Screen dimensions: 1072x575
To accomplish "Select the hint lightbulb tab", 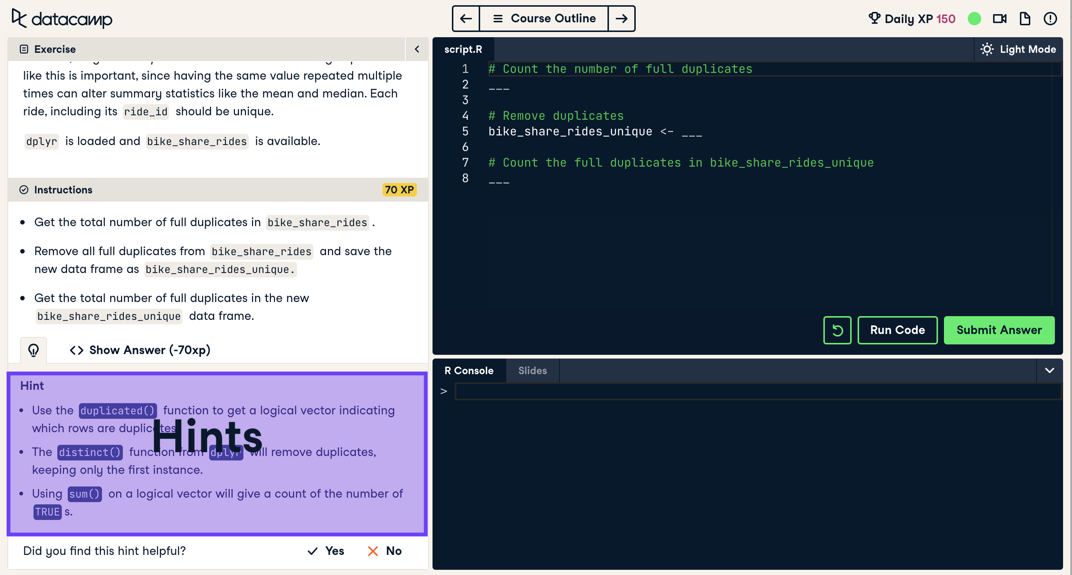I will (34, 350).
